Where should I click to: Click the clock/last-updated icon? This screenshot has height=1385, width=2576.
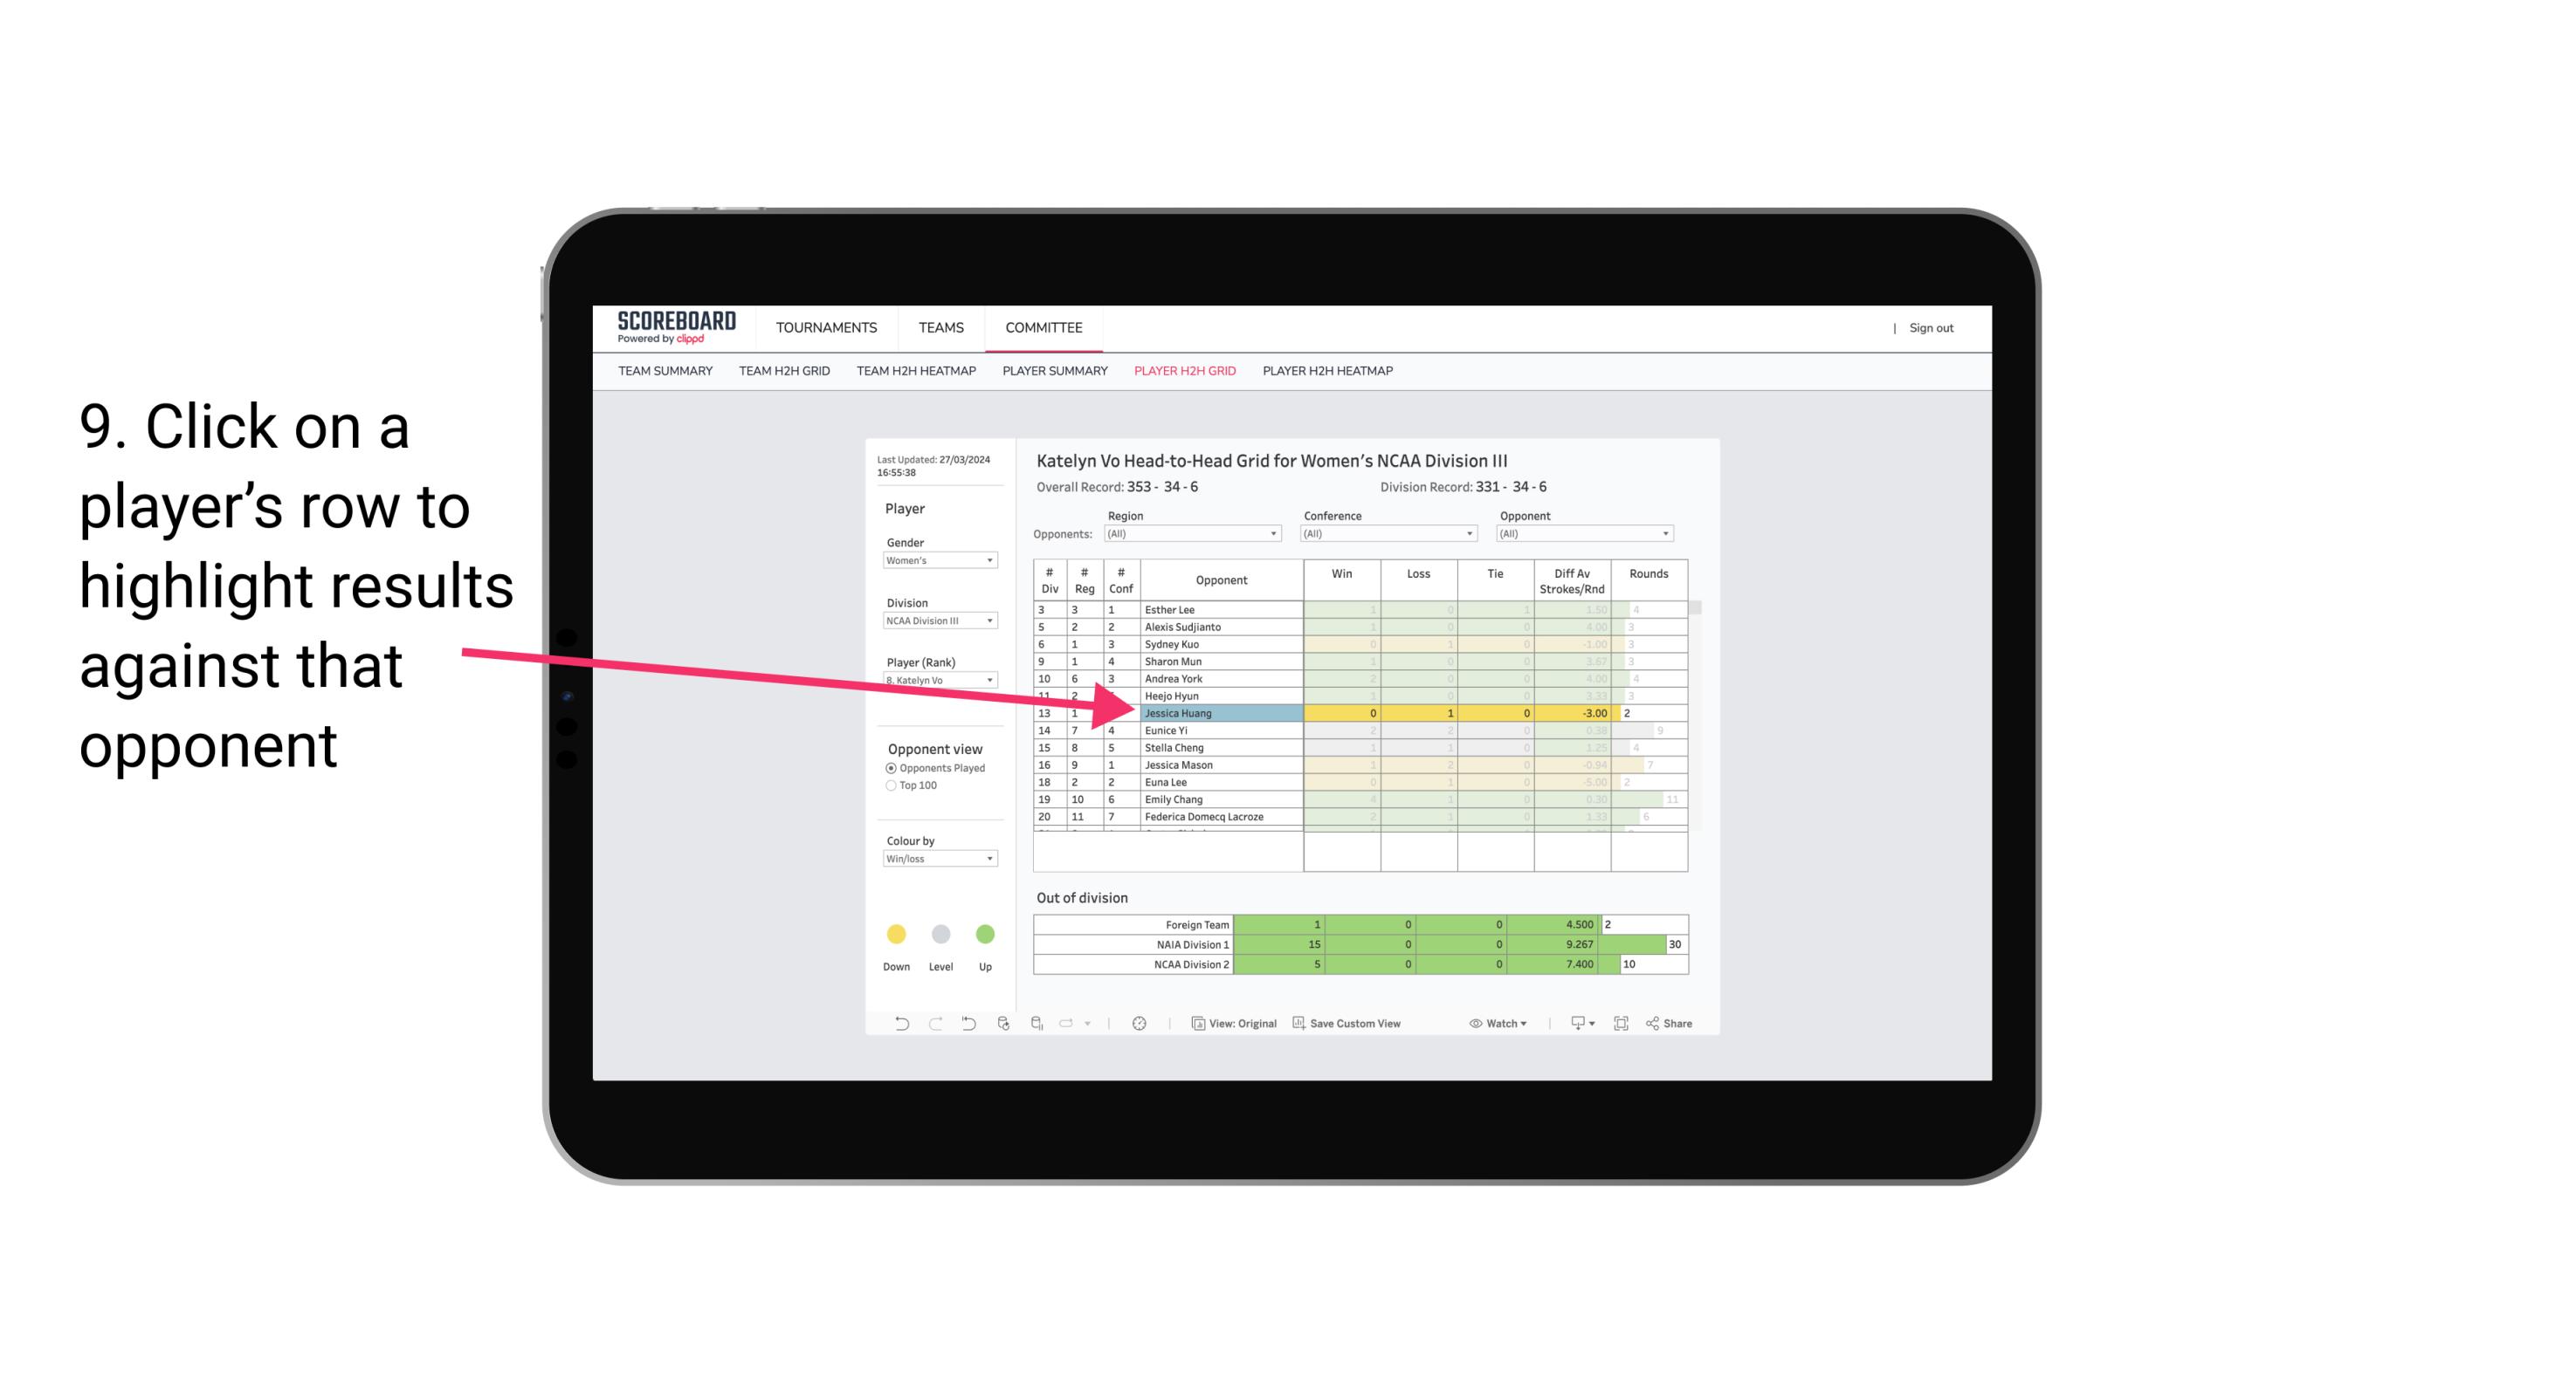[x=1140, y=1025]
